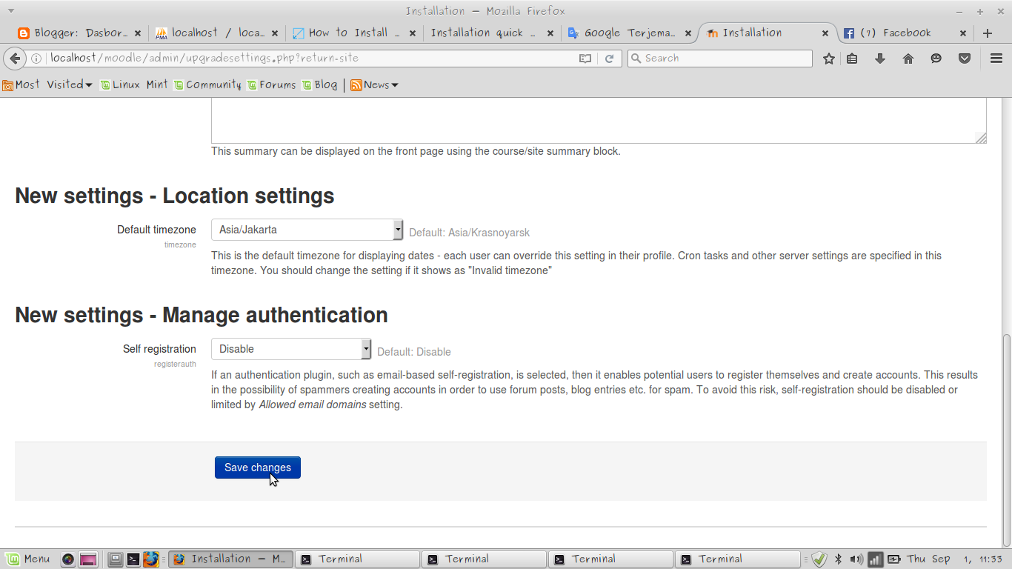Screen dimensions: 1012x569
Task: Save page to Pocket icon
Action: (965, 59)
